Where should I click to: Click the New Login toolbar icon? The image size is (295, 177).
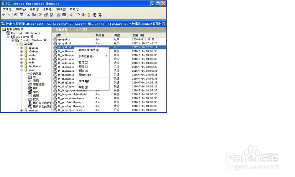click(x=94, y=15)
